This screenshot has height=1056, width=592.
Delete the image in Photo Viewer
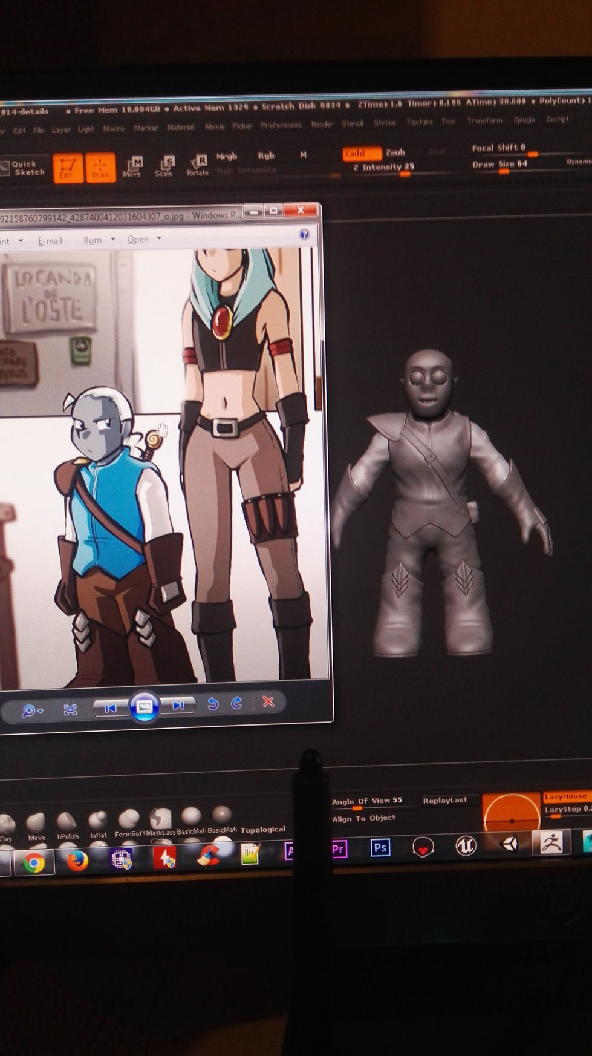[268, 701]
